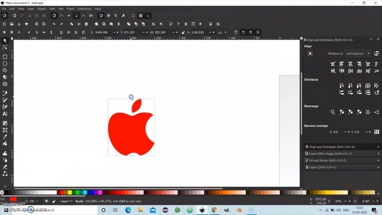Open Task View on the taskbar

(115, 210)
